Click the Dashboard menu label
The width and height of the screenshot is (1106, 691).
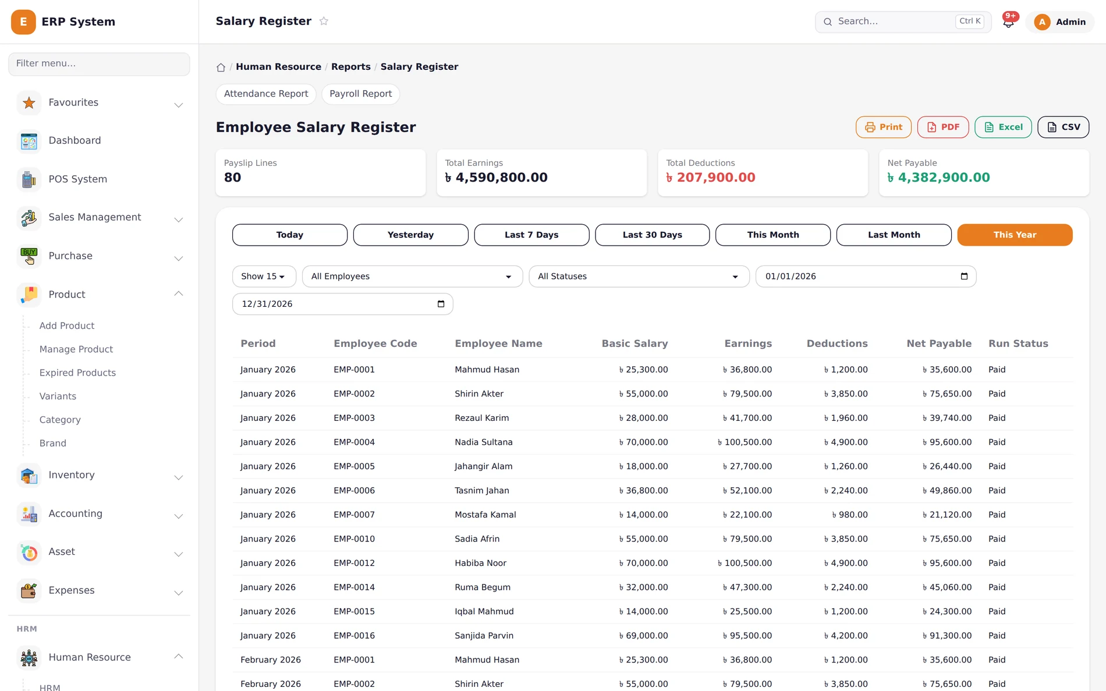click(75, 141)
